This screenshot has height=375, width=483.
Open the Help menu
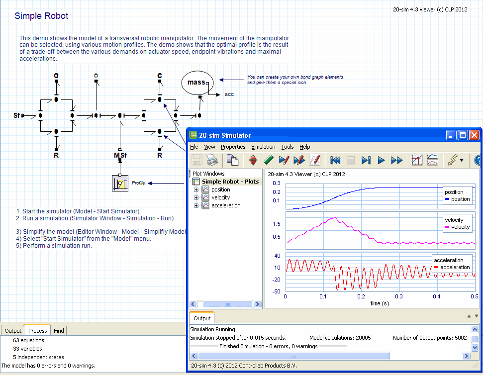click(304, 147)
